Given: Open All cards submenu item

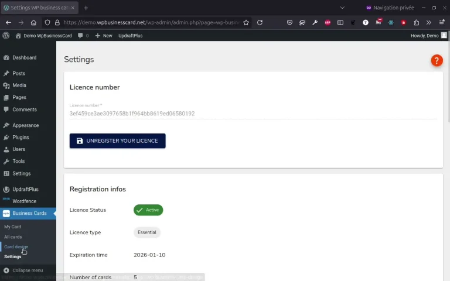Looking at the screenshot, I should click(x=13, y=237).
